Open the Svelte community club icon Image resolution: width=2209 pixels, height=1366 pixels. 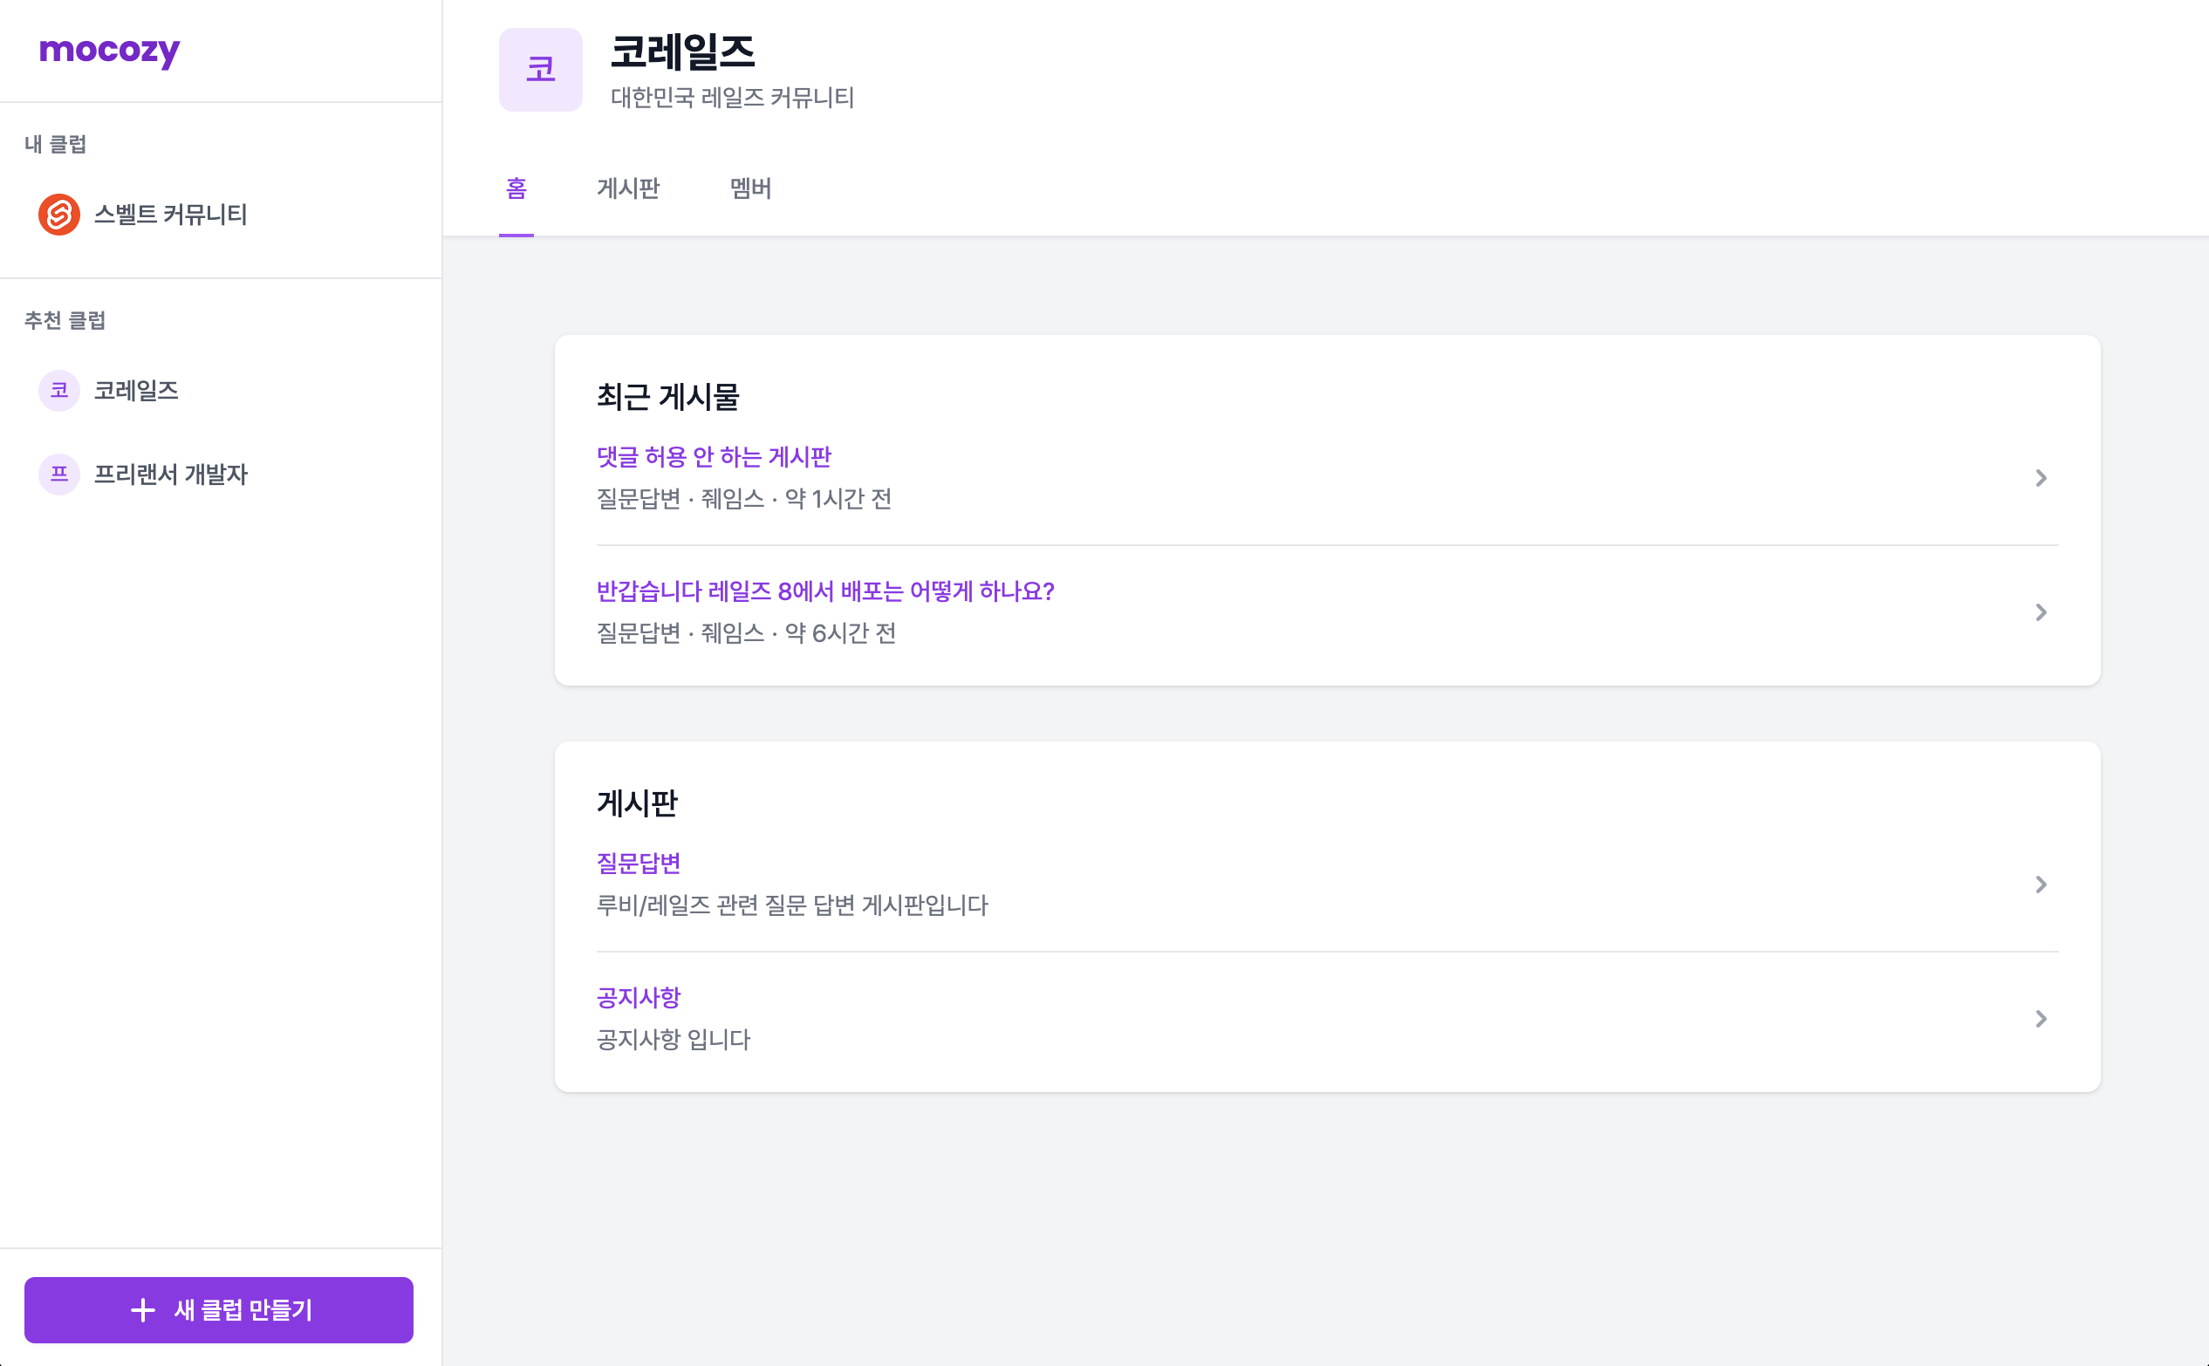tap(58, 214)
